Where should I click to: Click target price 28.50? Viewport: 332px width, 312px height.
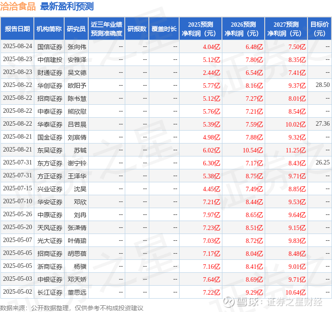click(x=323, y=85)
